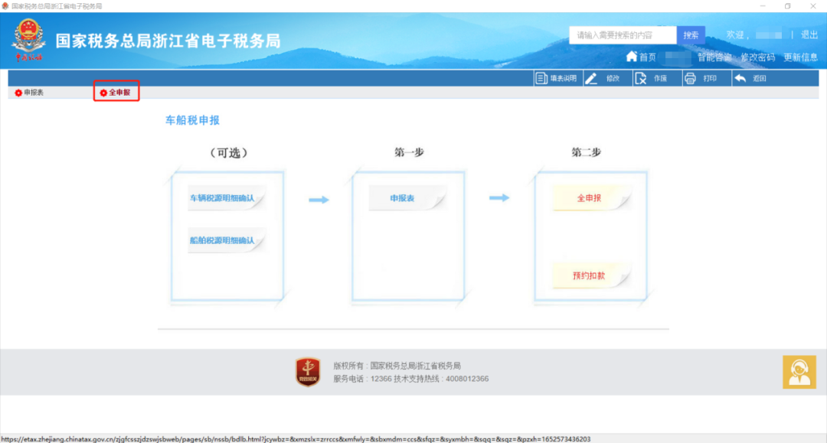This screenshot has width=827, height=443.
Task: Close the tax bureau window
Action: [x=812, y=6]
